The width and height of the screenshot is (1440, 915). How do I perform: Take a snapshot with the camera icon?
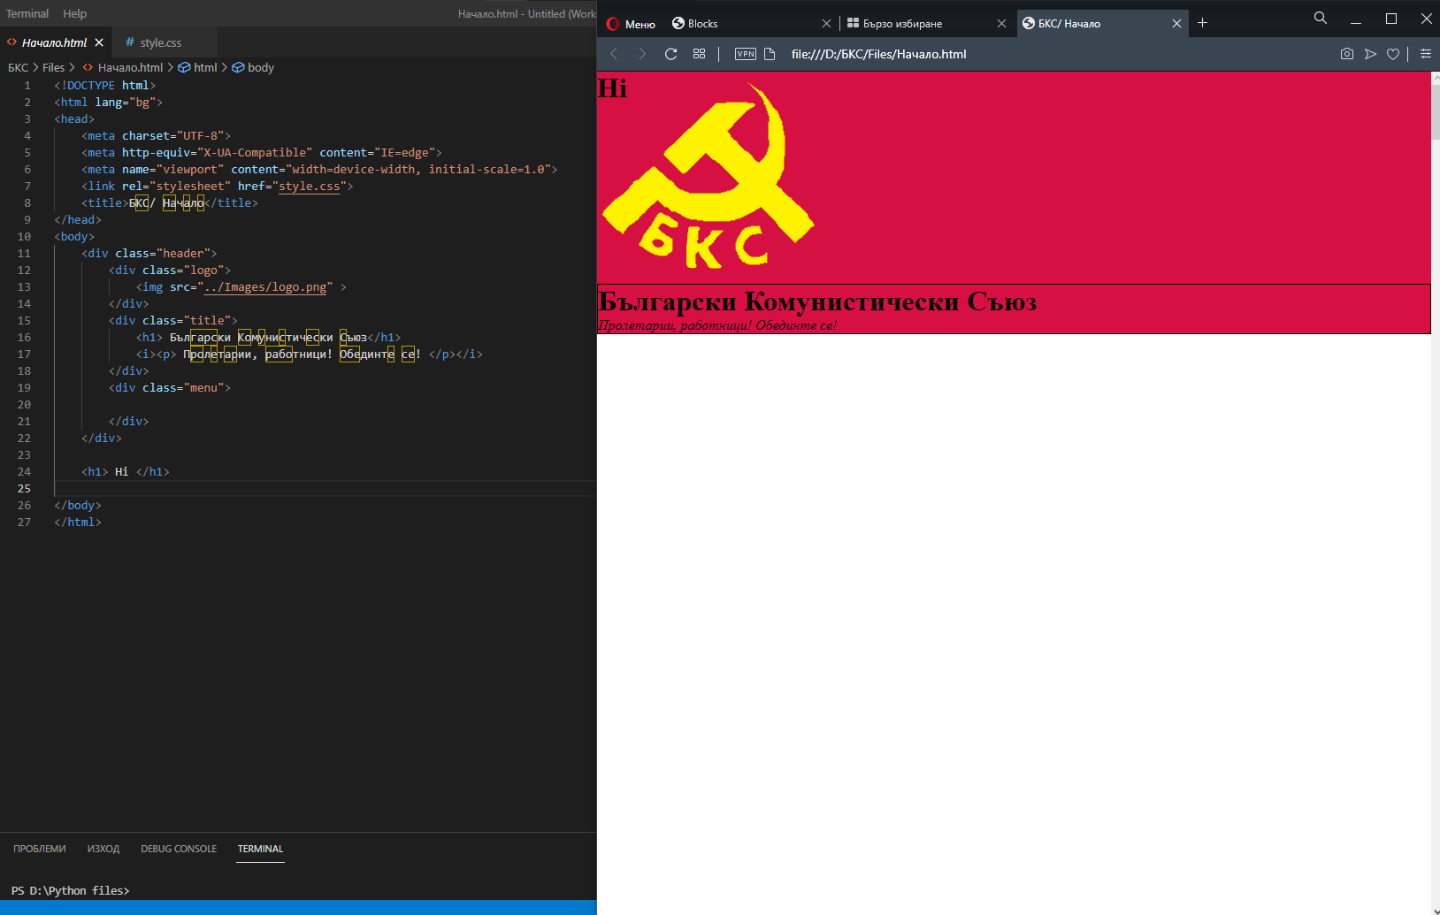pyautogui.click(x=1347, y=54)
